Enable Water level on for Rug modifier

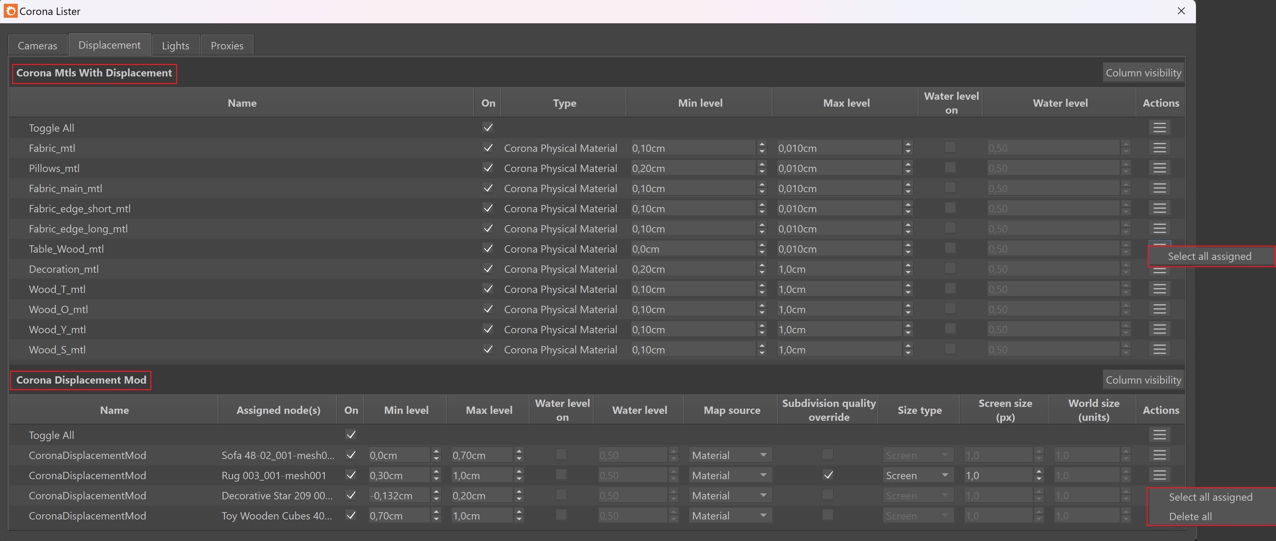tap(561, 475)
